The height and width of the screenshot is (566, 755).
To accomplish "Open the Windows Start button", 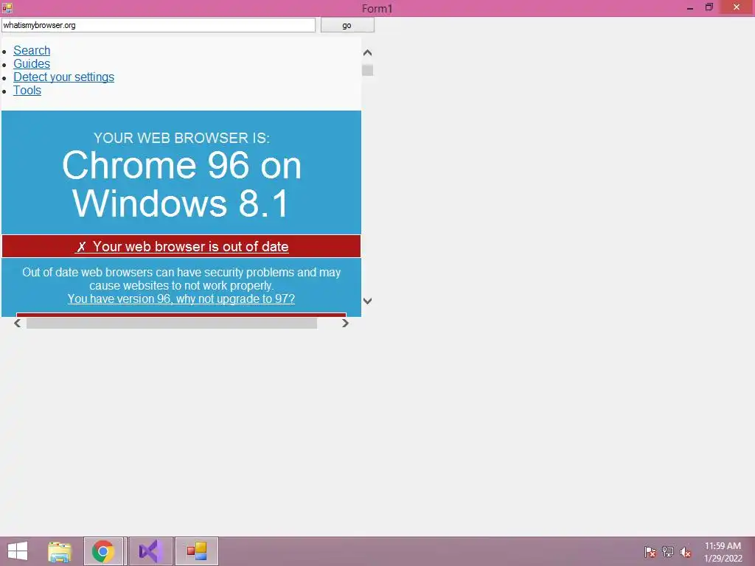I will click(18, 551).
